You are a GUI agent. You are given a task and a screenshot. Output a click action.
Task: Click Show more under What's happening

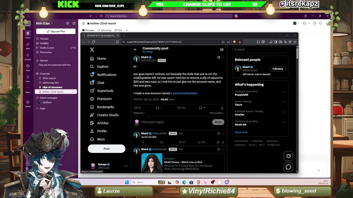click(241, 132)
